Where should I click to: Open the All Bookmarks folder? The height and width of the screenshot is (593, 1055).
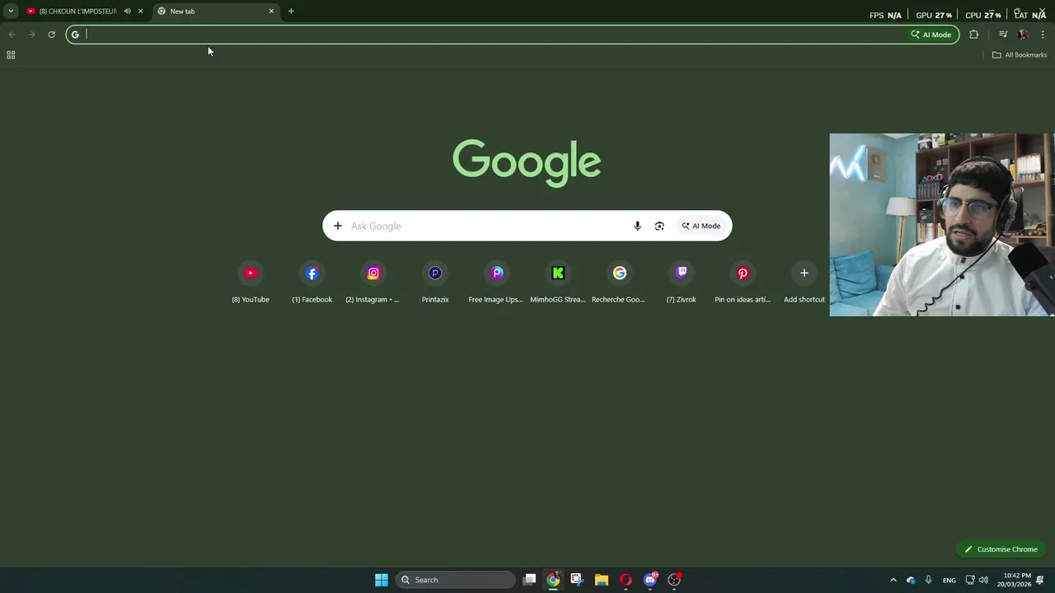[x=1020, y=55]
